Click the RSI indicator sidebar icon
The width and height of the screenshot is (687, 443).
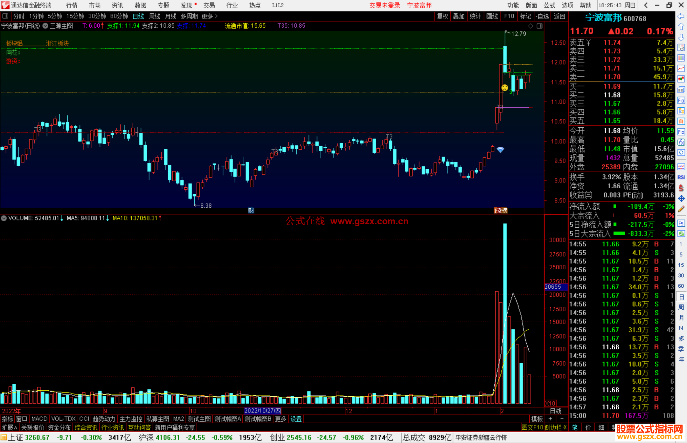[x=681, y=177]
